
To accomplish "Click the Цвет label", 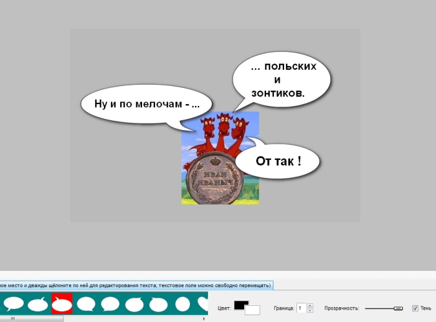I will pyautogui.click(x=224, y=308).
